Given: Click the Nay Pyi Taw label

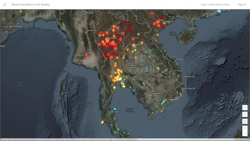Looking at the screenshot, I should click(x=92, y=30).
